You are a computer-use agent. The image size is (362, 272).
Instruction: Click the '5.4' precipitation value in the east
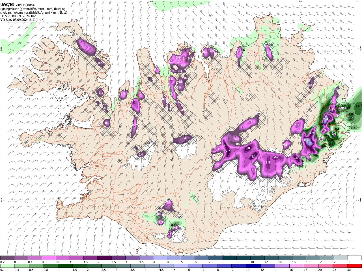[326, 119]
